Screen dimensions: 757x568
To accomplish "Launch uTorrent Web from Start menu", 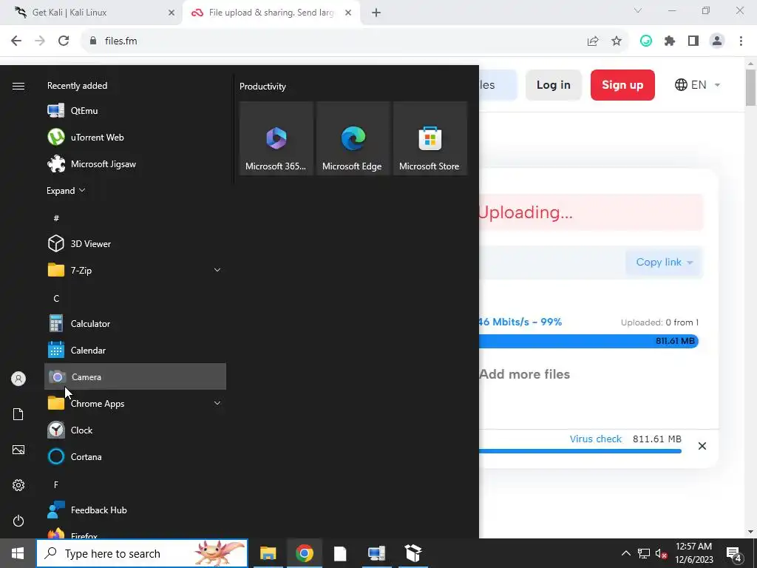I will (135, 137).
